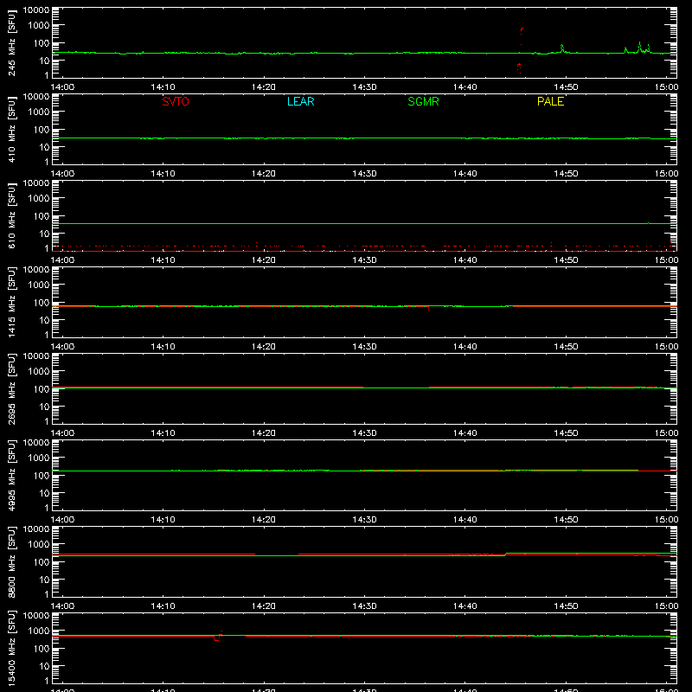Viewport: 692px width, 692px height.
Task: Click 14:00 time label below 8800 MHz plot
Action: pos(62,606)
